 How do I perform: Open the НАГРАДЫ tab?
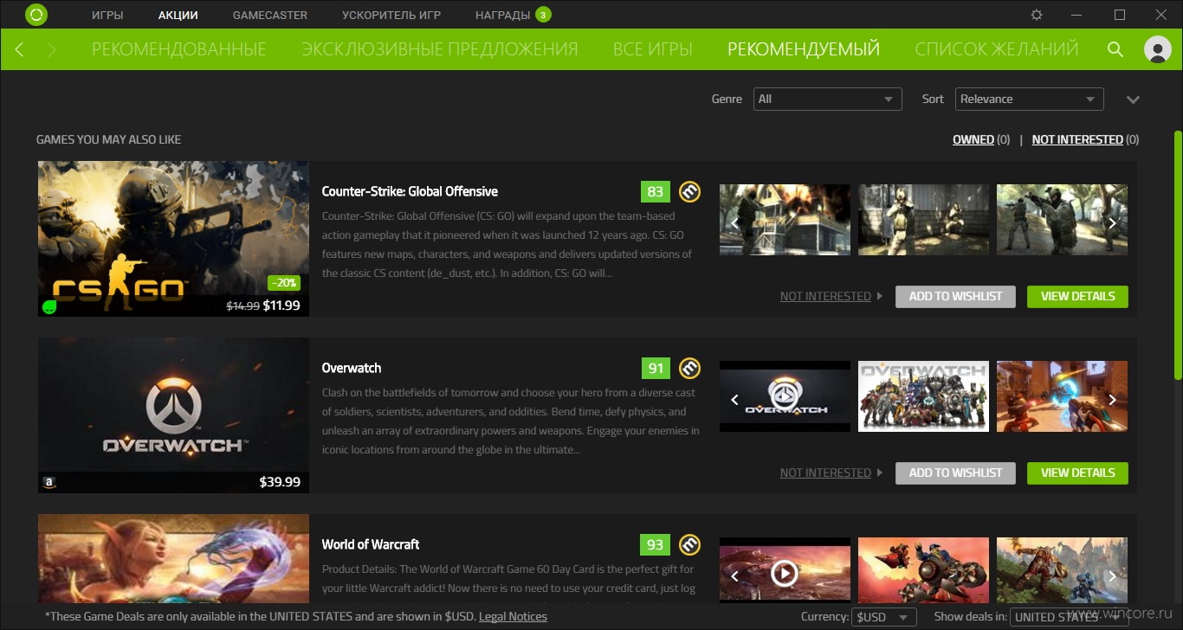[503, 16]
